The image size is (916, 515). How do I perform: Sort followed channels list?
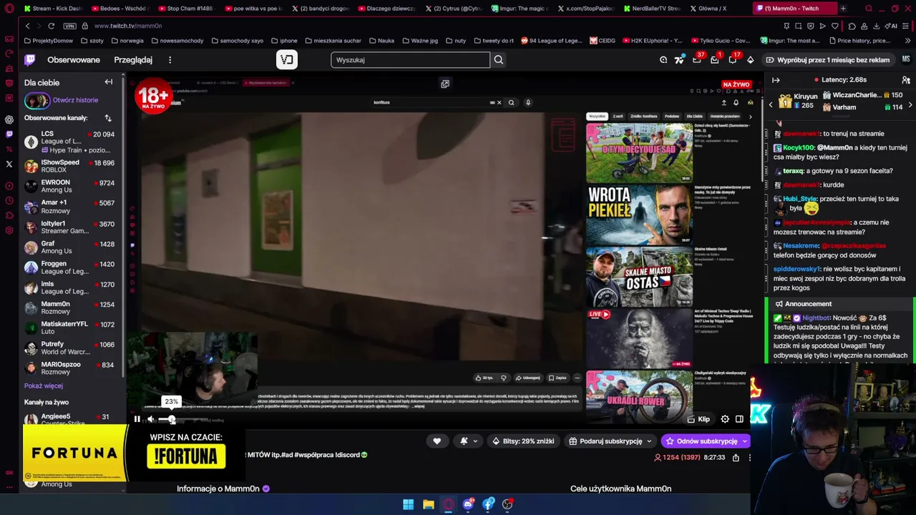pos(108,118)
